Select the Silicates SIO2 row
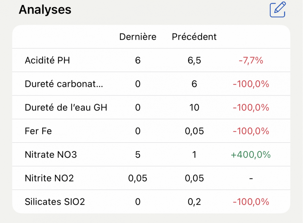 pyautogui.click(x=55, y=202)
